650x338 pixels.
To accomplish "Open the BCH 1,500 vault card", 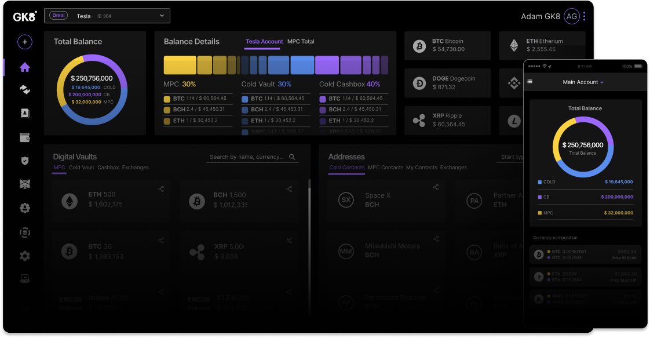I will pos(239,201).
